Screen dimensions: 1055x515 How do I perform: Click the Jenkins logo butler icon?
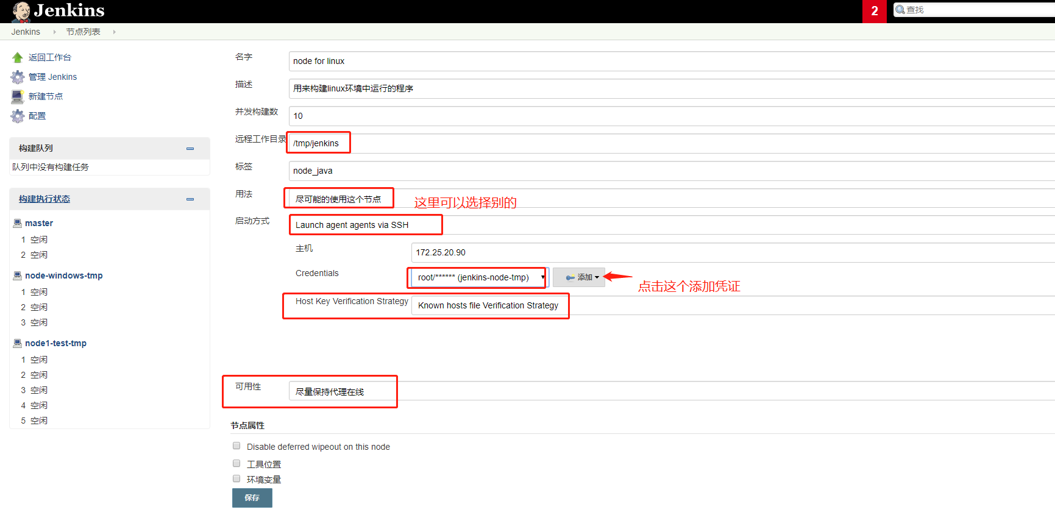pos(21,12)
